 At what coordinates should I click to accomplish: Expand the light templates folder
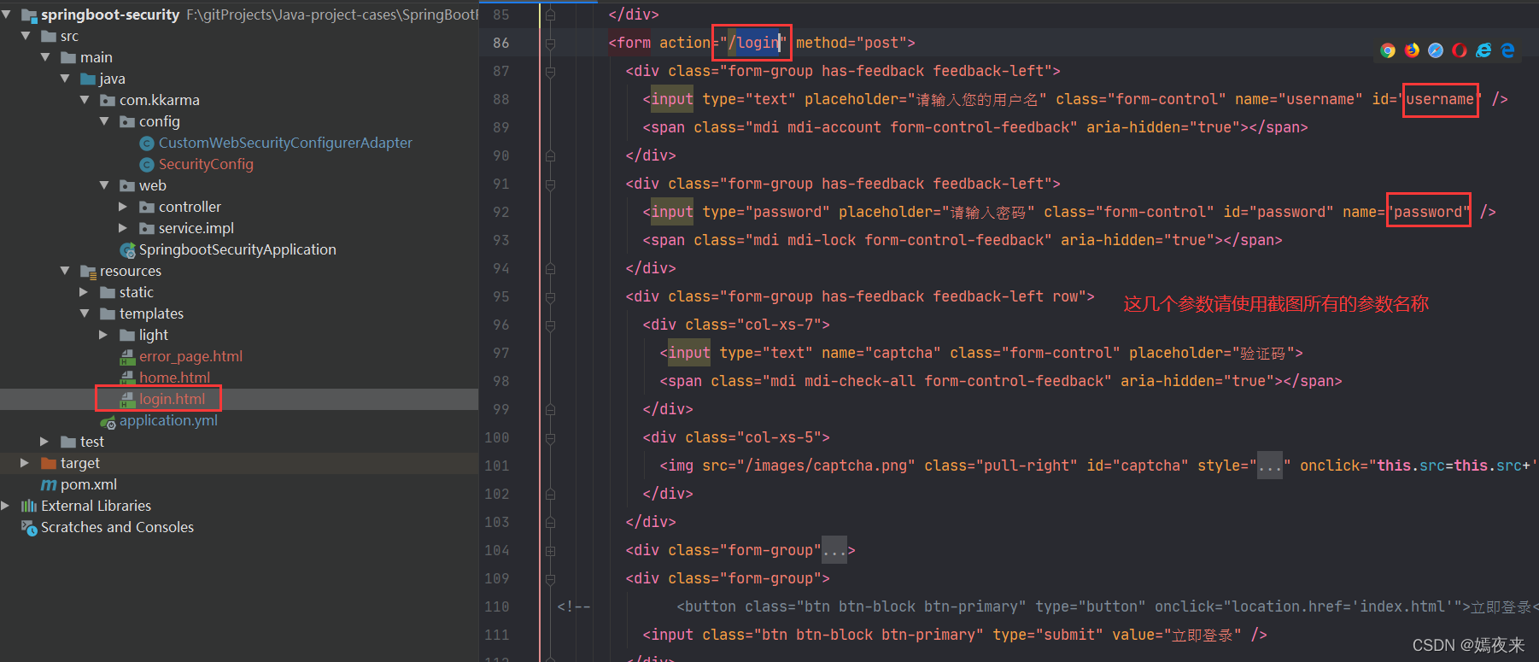click(103, 335)
